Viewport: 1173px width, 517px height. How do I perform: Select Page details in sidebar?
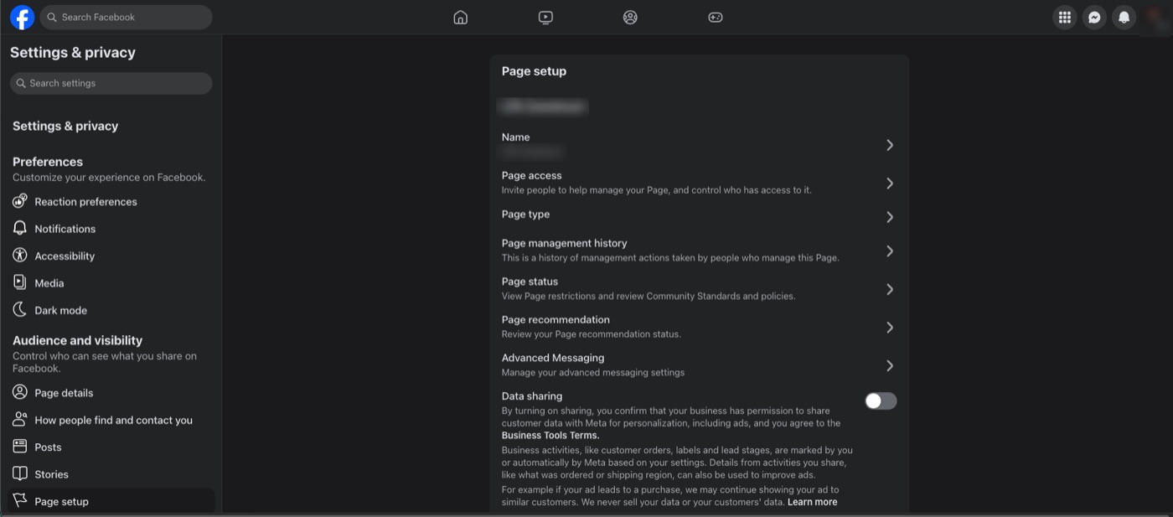[111, 392]
